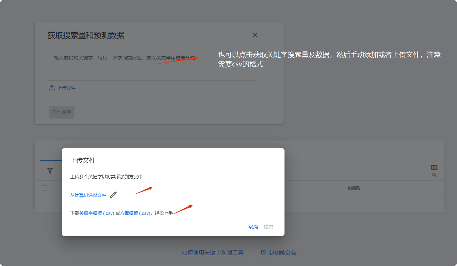Click the announcement icon beside 新功能公告
The width and height of the screenshot is (457, 266).
pos(263,252)
